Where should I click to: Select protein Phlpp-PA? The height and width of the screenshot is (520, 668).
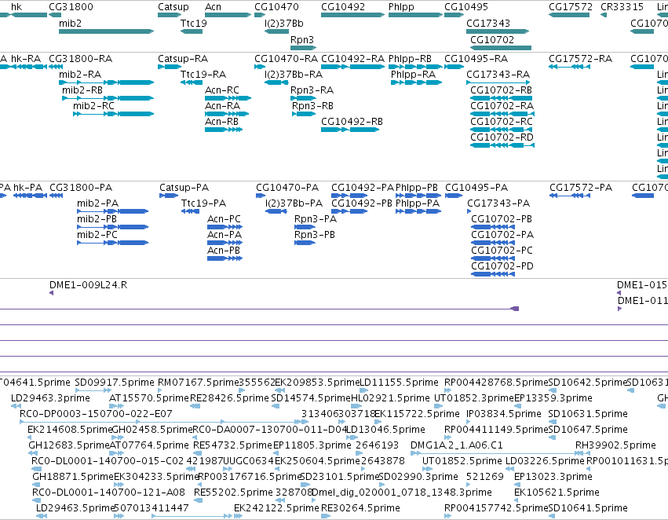pos(418,203)
